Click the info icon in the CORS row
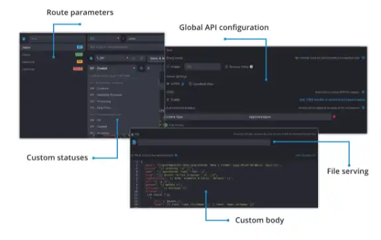Screen dimensions: 381x240 pos(363,92)
